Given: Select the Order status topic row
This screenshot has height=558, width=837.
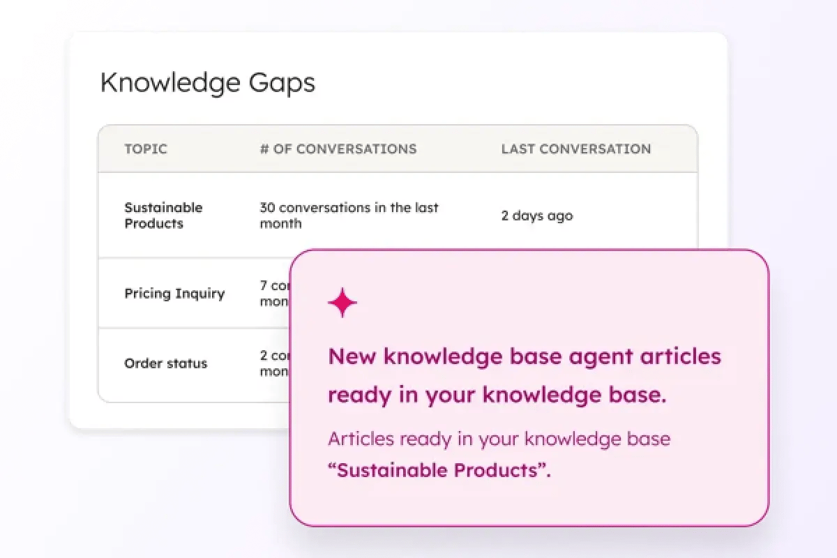Looking at the screenshot, I should click(x=166, y=363).
